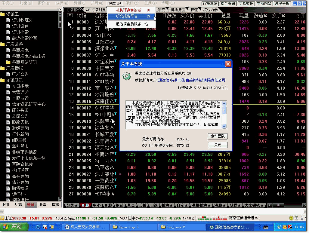Open 证券头条 document icon
Screen dimensions: 309x233
tap(8, 110)
